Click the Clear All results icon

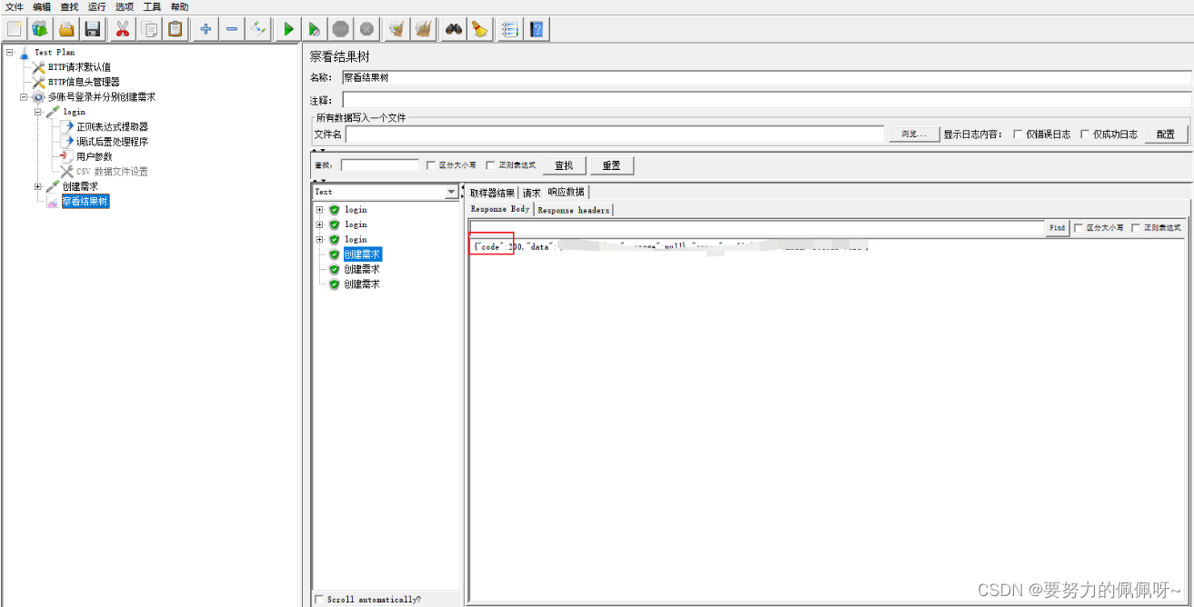point(423,29)
